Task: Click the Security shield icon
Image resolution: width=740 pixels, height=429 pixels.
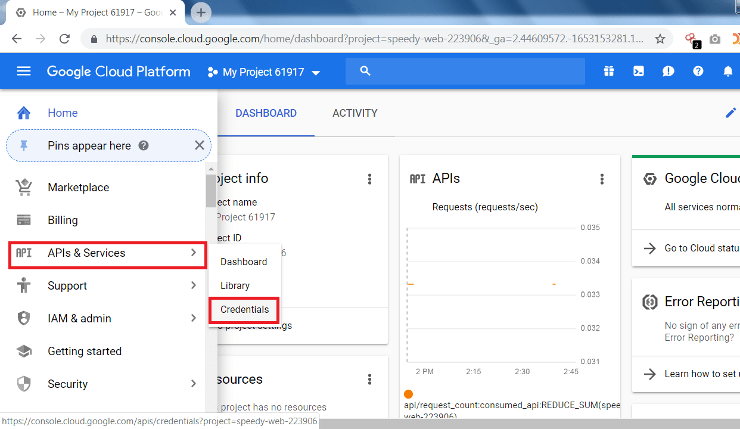Action: coord(24,384)
